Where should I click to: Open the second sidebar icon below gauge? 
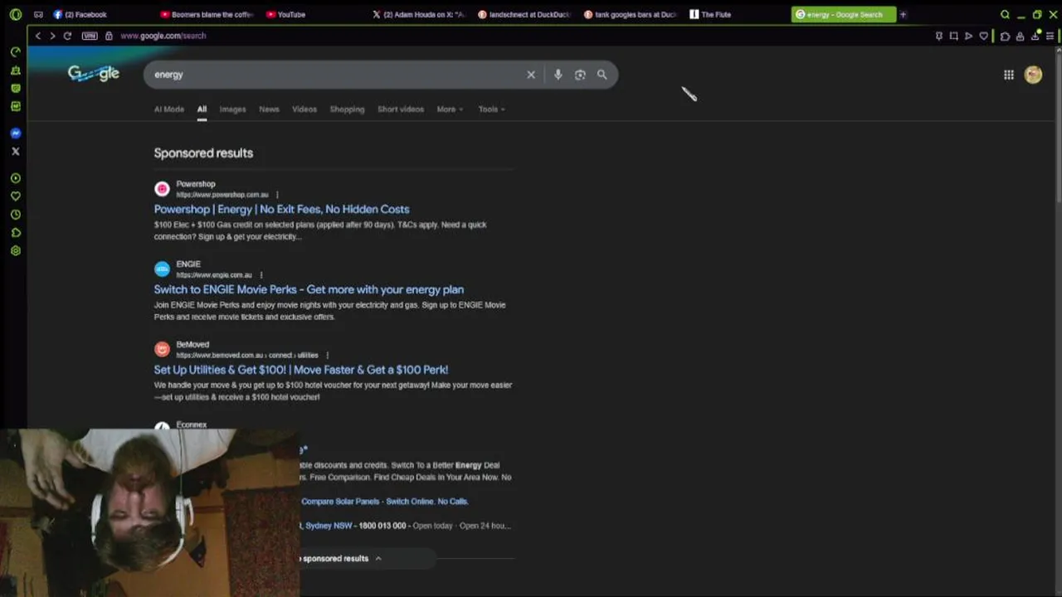[x=15, y=70]
